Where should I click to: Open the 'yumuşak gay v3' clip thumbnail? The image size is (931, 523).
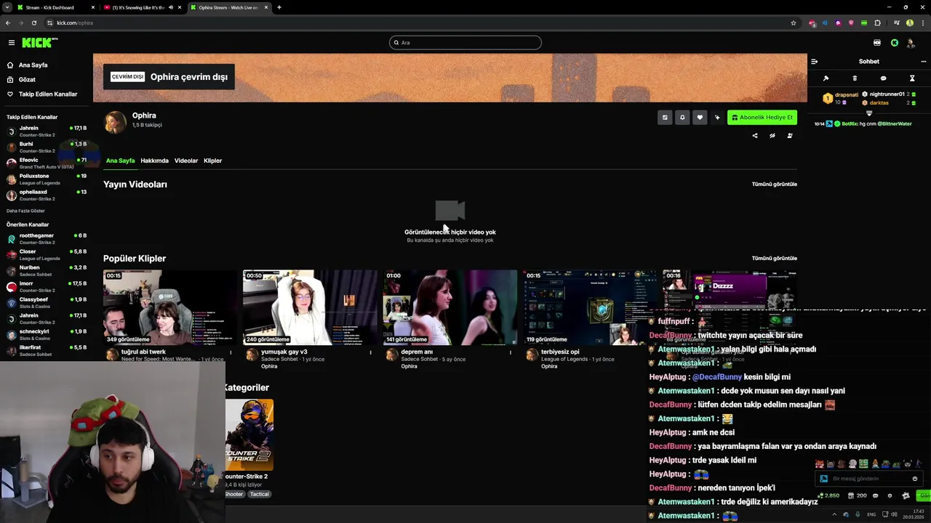310,307
